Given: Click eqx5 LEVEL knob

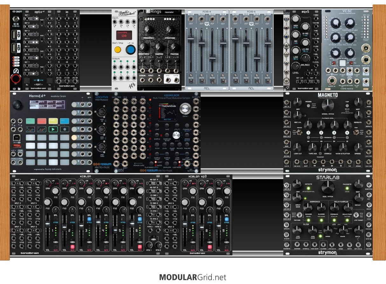Looking at the screenshot, I should click(296, 66).
